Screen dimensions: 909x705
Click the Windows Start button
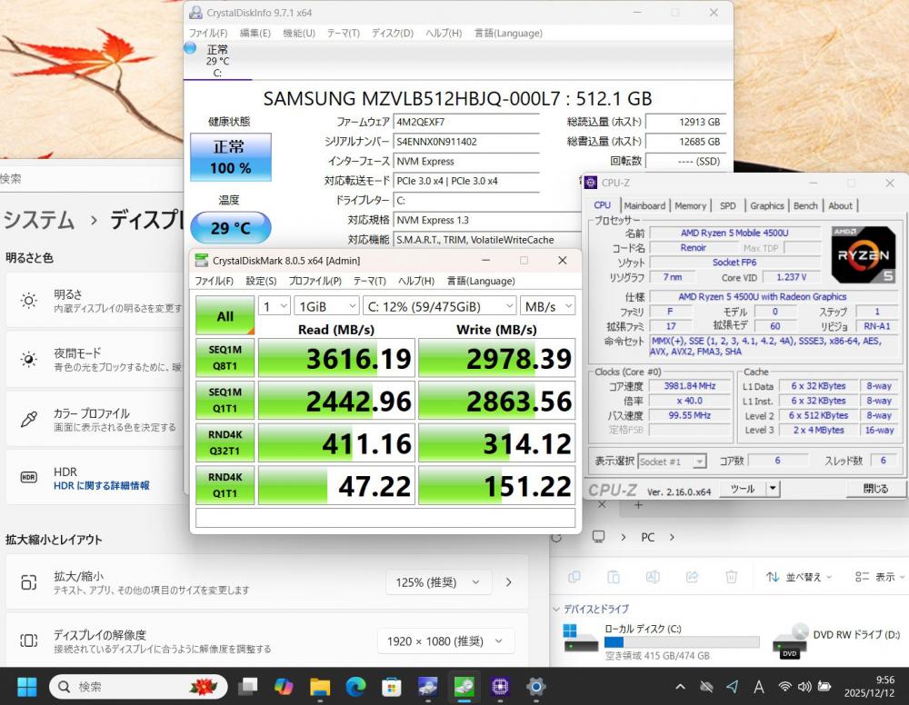click(26, 687)
